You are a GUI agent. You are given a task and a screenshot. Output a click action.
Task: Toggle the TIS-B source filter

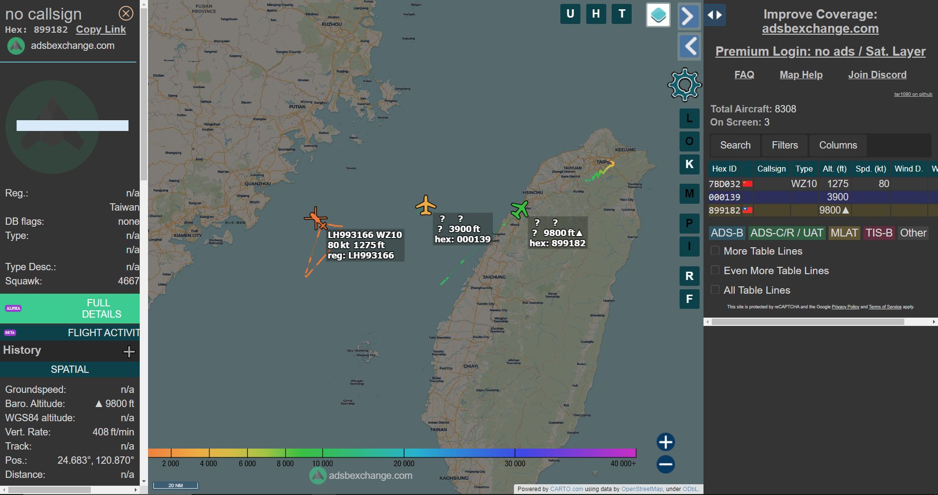879,233
